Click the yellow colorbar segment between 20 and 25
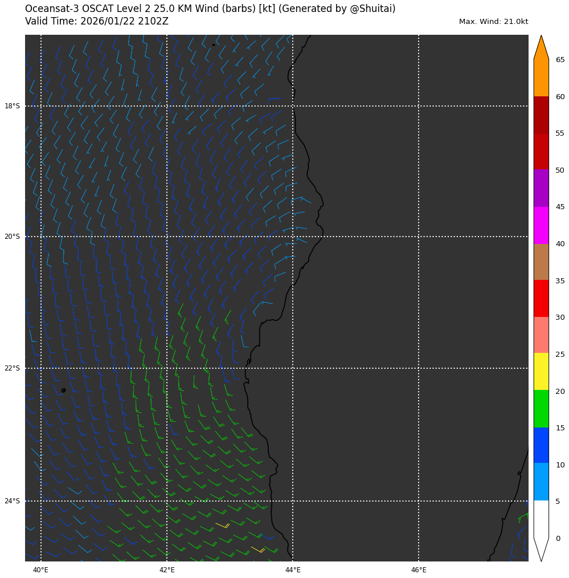 tap(541, 371)
